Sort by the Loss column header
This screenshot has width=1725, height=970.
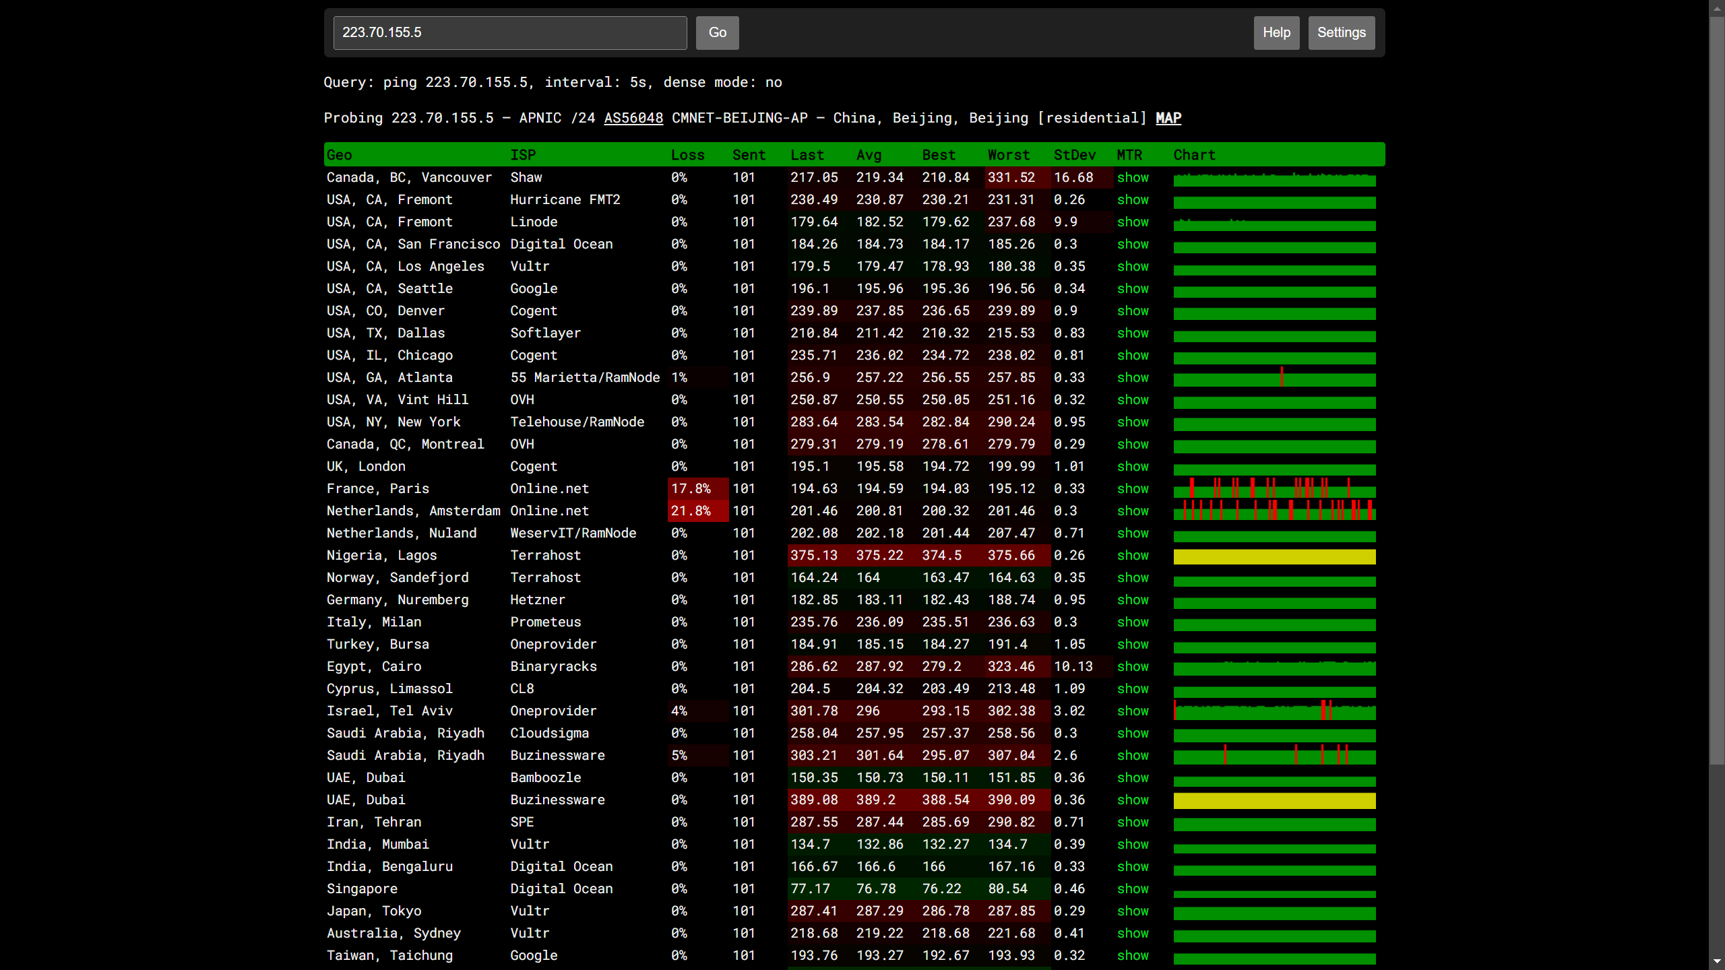click(x=687, y=155)
